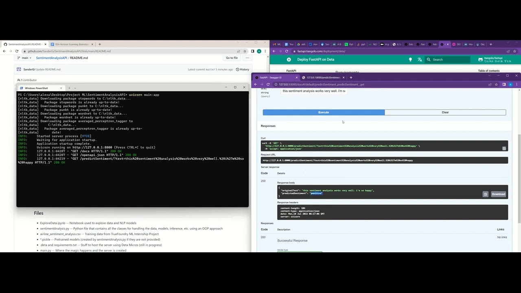Close the Windows PowerShell tab
The image size is (521, 293).
61,88
